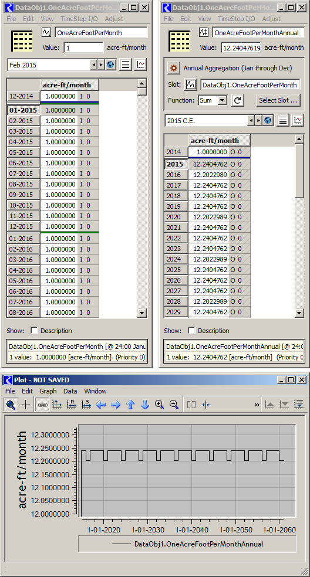The image size is (310, 577).
Task: Toggle the link axes button in Plot toolbar
Action: [x=43, y=405]
